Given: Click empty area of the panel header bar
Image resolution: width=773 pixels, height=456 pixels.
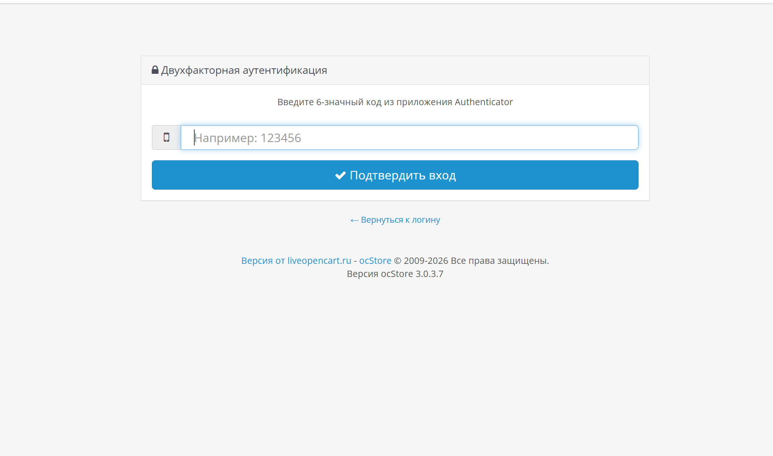Looking at the screenshot, I should click(x=488, y=70).
